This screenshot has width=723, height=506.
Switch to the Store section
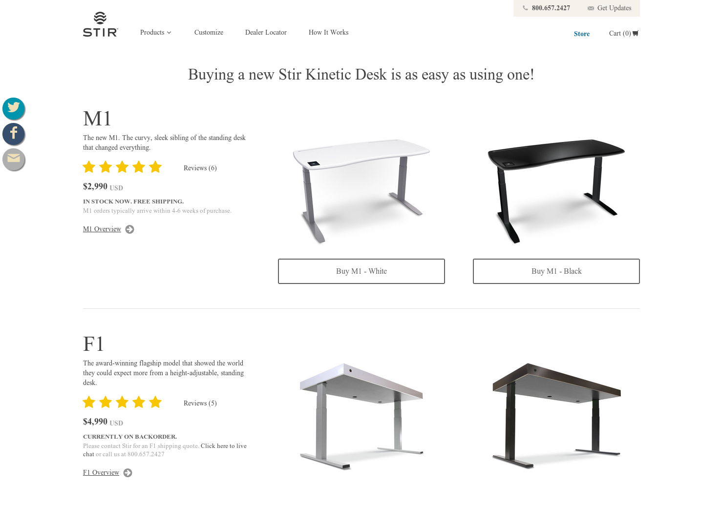[x=581, y=34]
